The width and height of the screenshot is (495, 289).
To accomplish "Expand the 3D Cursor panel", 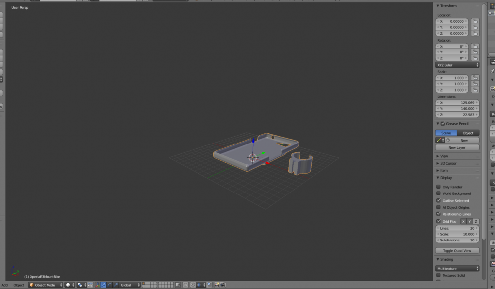I will coord(438,163).
